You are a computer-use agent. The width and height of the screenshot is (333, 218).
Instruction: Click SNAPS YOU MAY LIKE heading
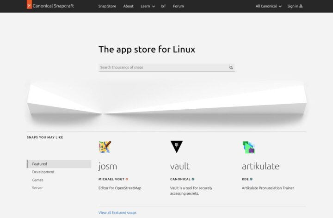(x=45, y=137)
